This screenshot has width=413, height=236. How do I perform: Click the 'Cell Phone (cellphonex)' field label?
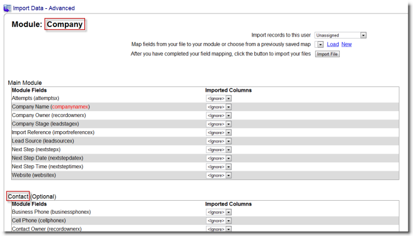coord(39,221)
